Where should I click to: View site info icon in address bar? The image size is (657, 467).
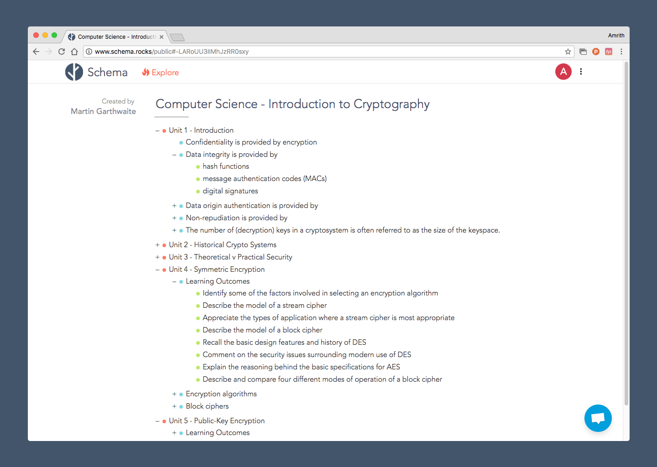89,52
